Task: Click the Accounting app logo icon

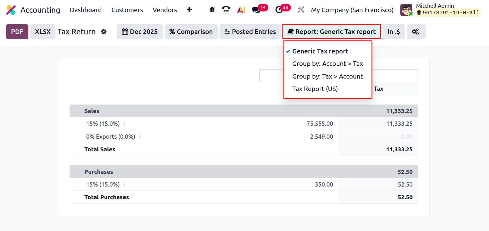Action: (x=11, y=10)
